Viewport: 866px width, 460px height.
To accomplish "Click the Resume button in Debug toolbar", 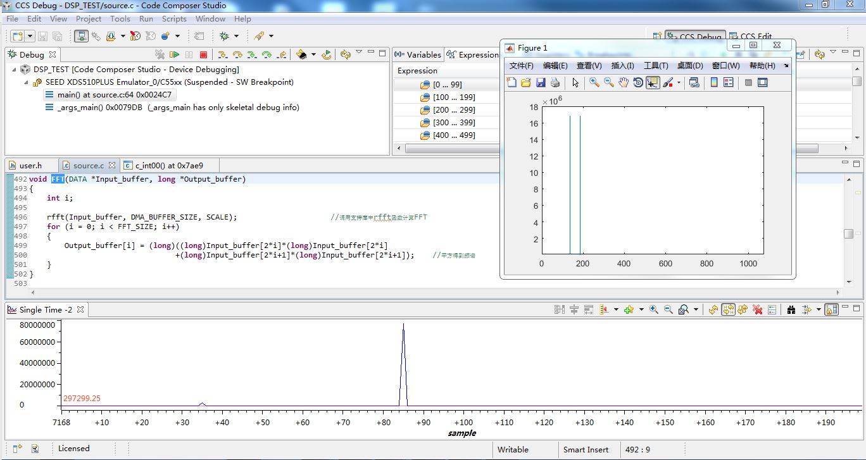I will (175, 55).
